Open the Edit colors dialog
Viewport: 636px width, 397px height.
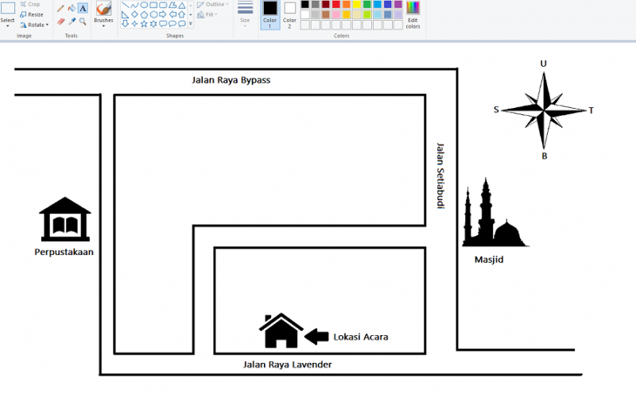click(x=413, y=14)
